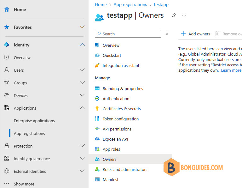Screen dimensions: 242x188
Task: Click the App roles icon
Action: click(97, 149)
